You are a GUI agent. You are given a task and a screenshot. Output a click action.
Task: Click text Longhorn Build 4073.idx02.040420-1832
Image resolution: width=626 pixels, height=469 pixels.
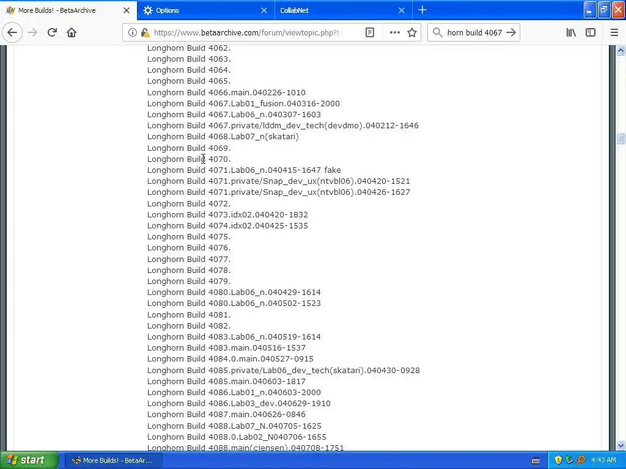[227, 214]
